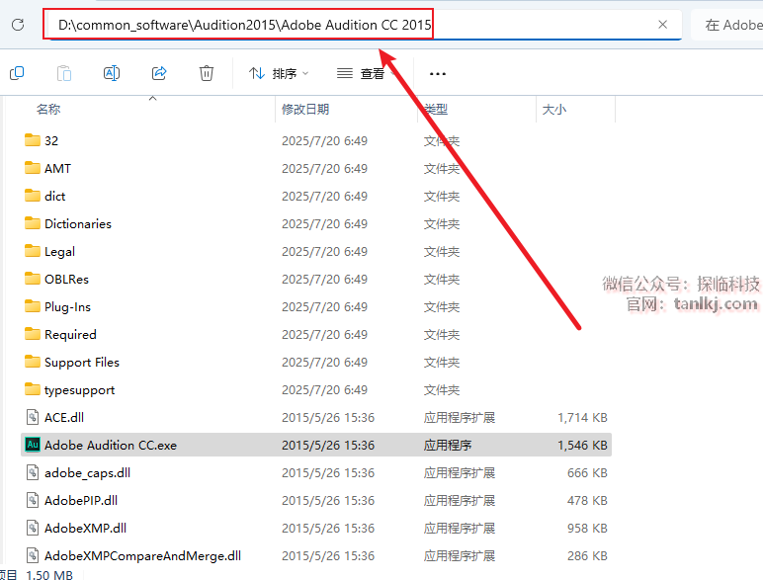Open the three-dot more options menu

point(438,74)
